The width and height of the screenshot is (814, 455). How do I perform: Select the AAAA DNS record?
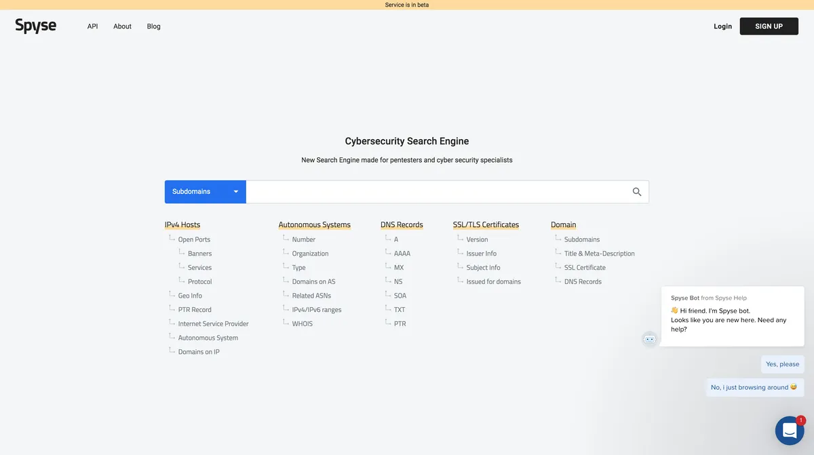[x=402, y=254]
